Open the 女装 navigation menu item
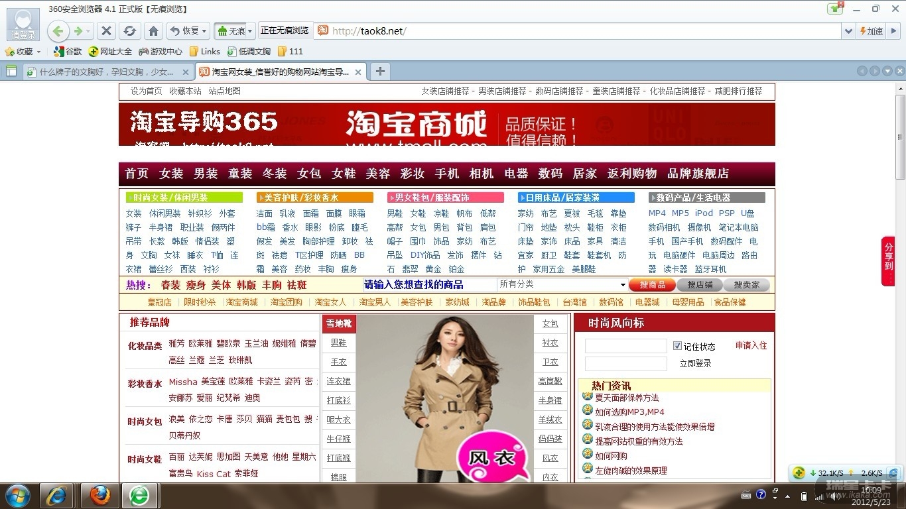Screen dimensions: 906x509 171,174
